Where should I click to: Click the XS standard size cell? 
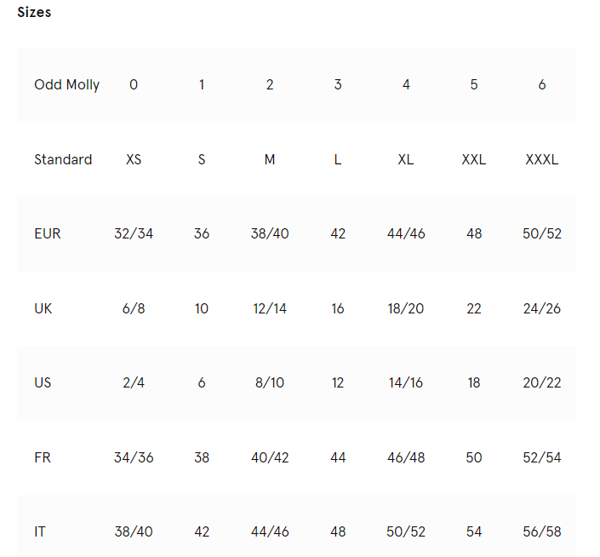click(x=134, y=159)
